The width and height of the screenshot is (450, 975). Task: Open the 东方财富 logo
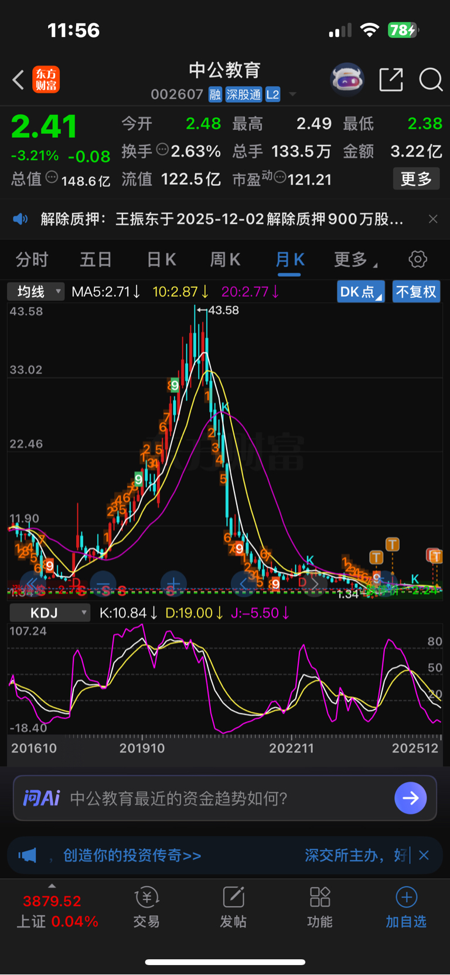46,80
